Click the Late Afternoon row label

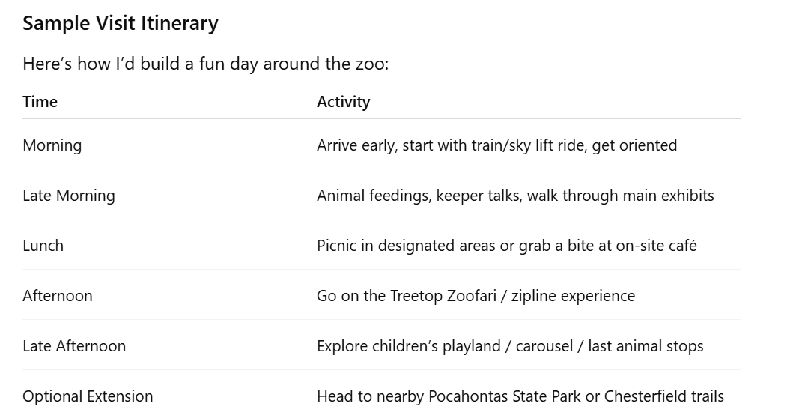click(74, 346)
